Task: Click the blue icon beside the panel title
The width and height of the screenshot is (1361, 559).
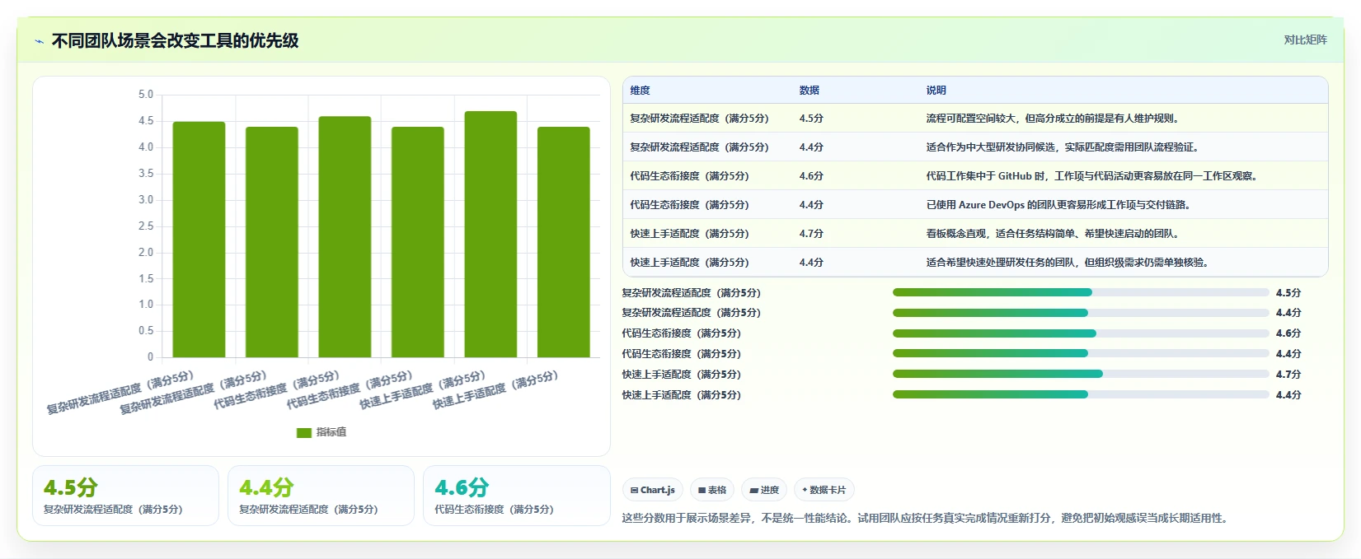Action: pos(39,41)
